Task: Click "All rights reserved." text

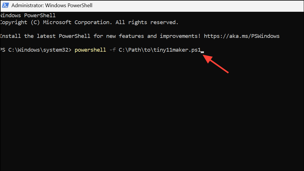Action: pos(147,22)
